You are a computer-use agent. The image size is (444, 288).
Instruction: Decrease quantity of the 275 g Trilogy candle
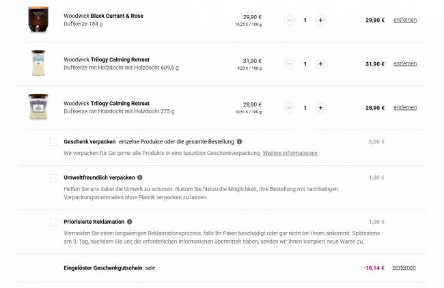pyautogui.click(x=289, y=108)
